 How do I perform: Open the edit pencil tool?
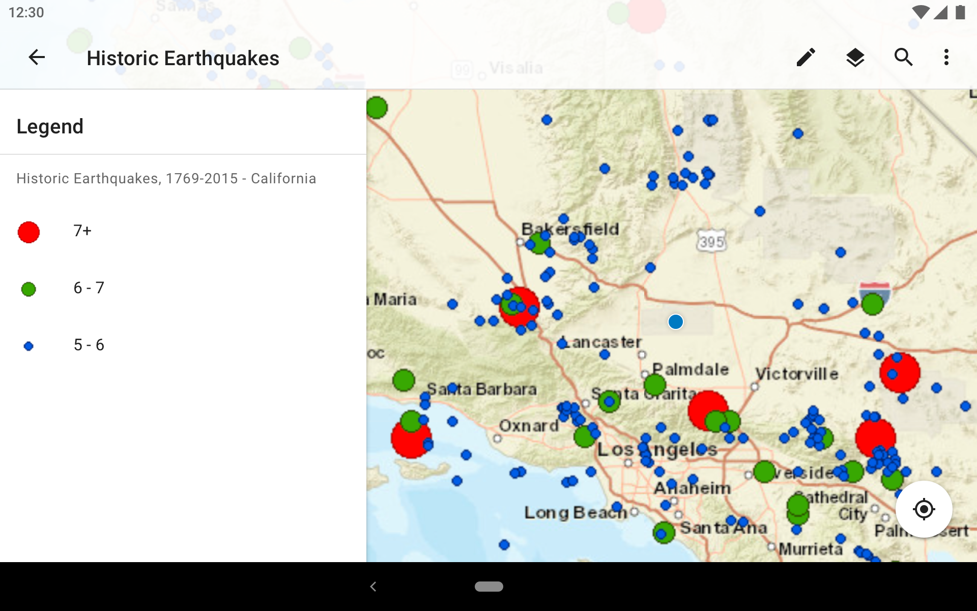[x=806, y=58]
